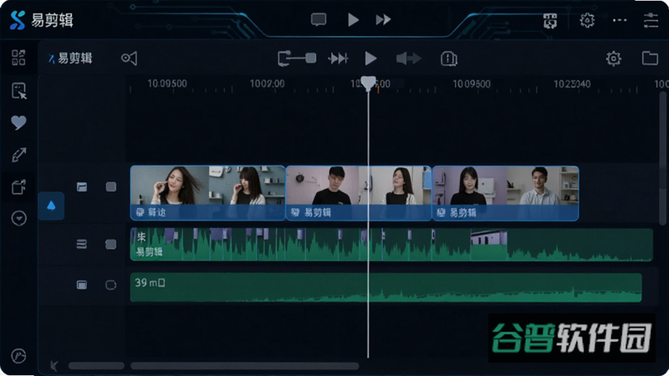Click the audio arrow transition icon
The width and height of the screenshot is (669, 376).
click(x=408, y=58)
